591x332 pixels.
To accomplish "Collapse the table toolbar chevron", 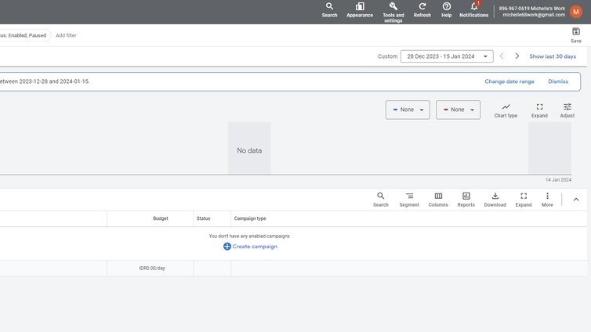I will click(575, 200).
